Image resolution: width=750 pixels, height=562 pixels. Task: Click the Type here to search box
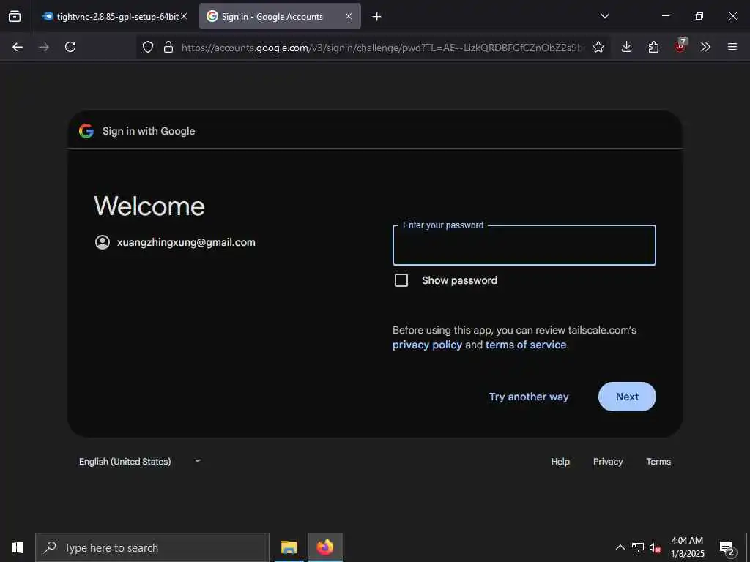tap(152, 547)
